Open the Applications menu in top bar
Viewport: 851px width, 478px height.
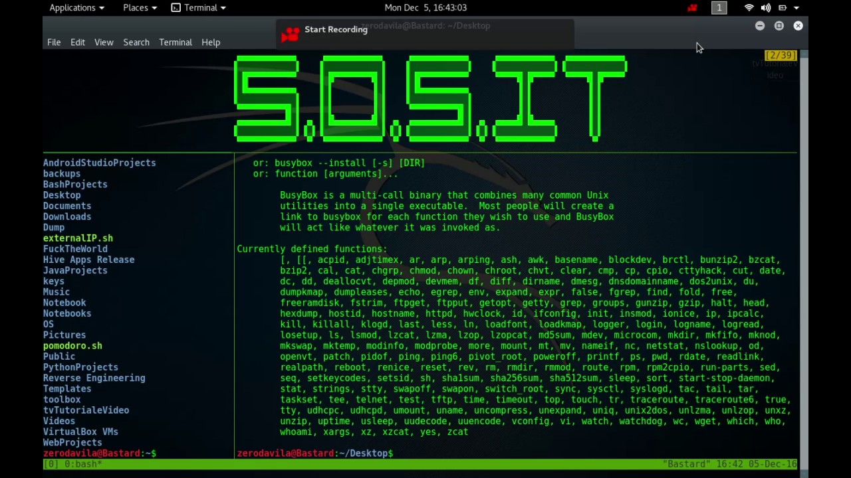76,7
